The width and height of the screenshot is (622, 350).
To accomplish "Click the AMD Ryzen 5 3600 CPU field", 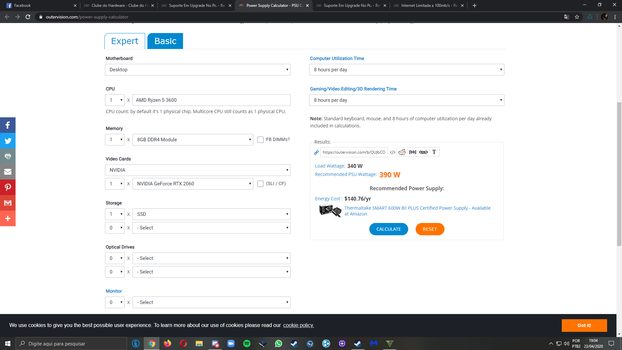I will pos(211,100).
